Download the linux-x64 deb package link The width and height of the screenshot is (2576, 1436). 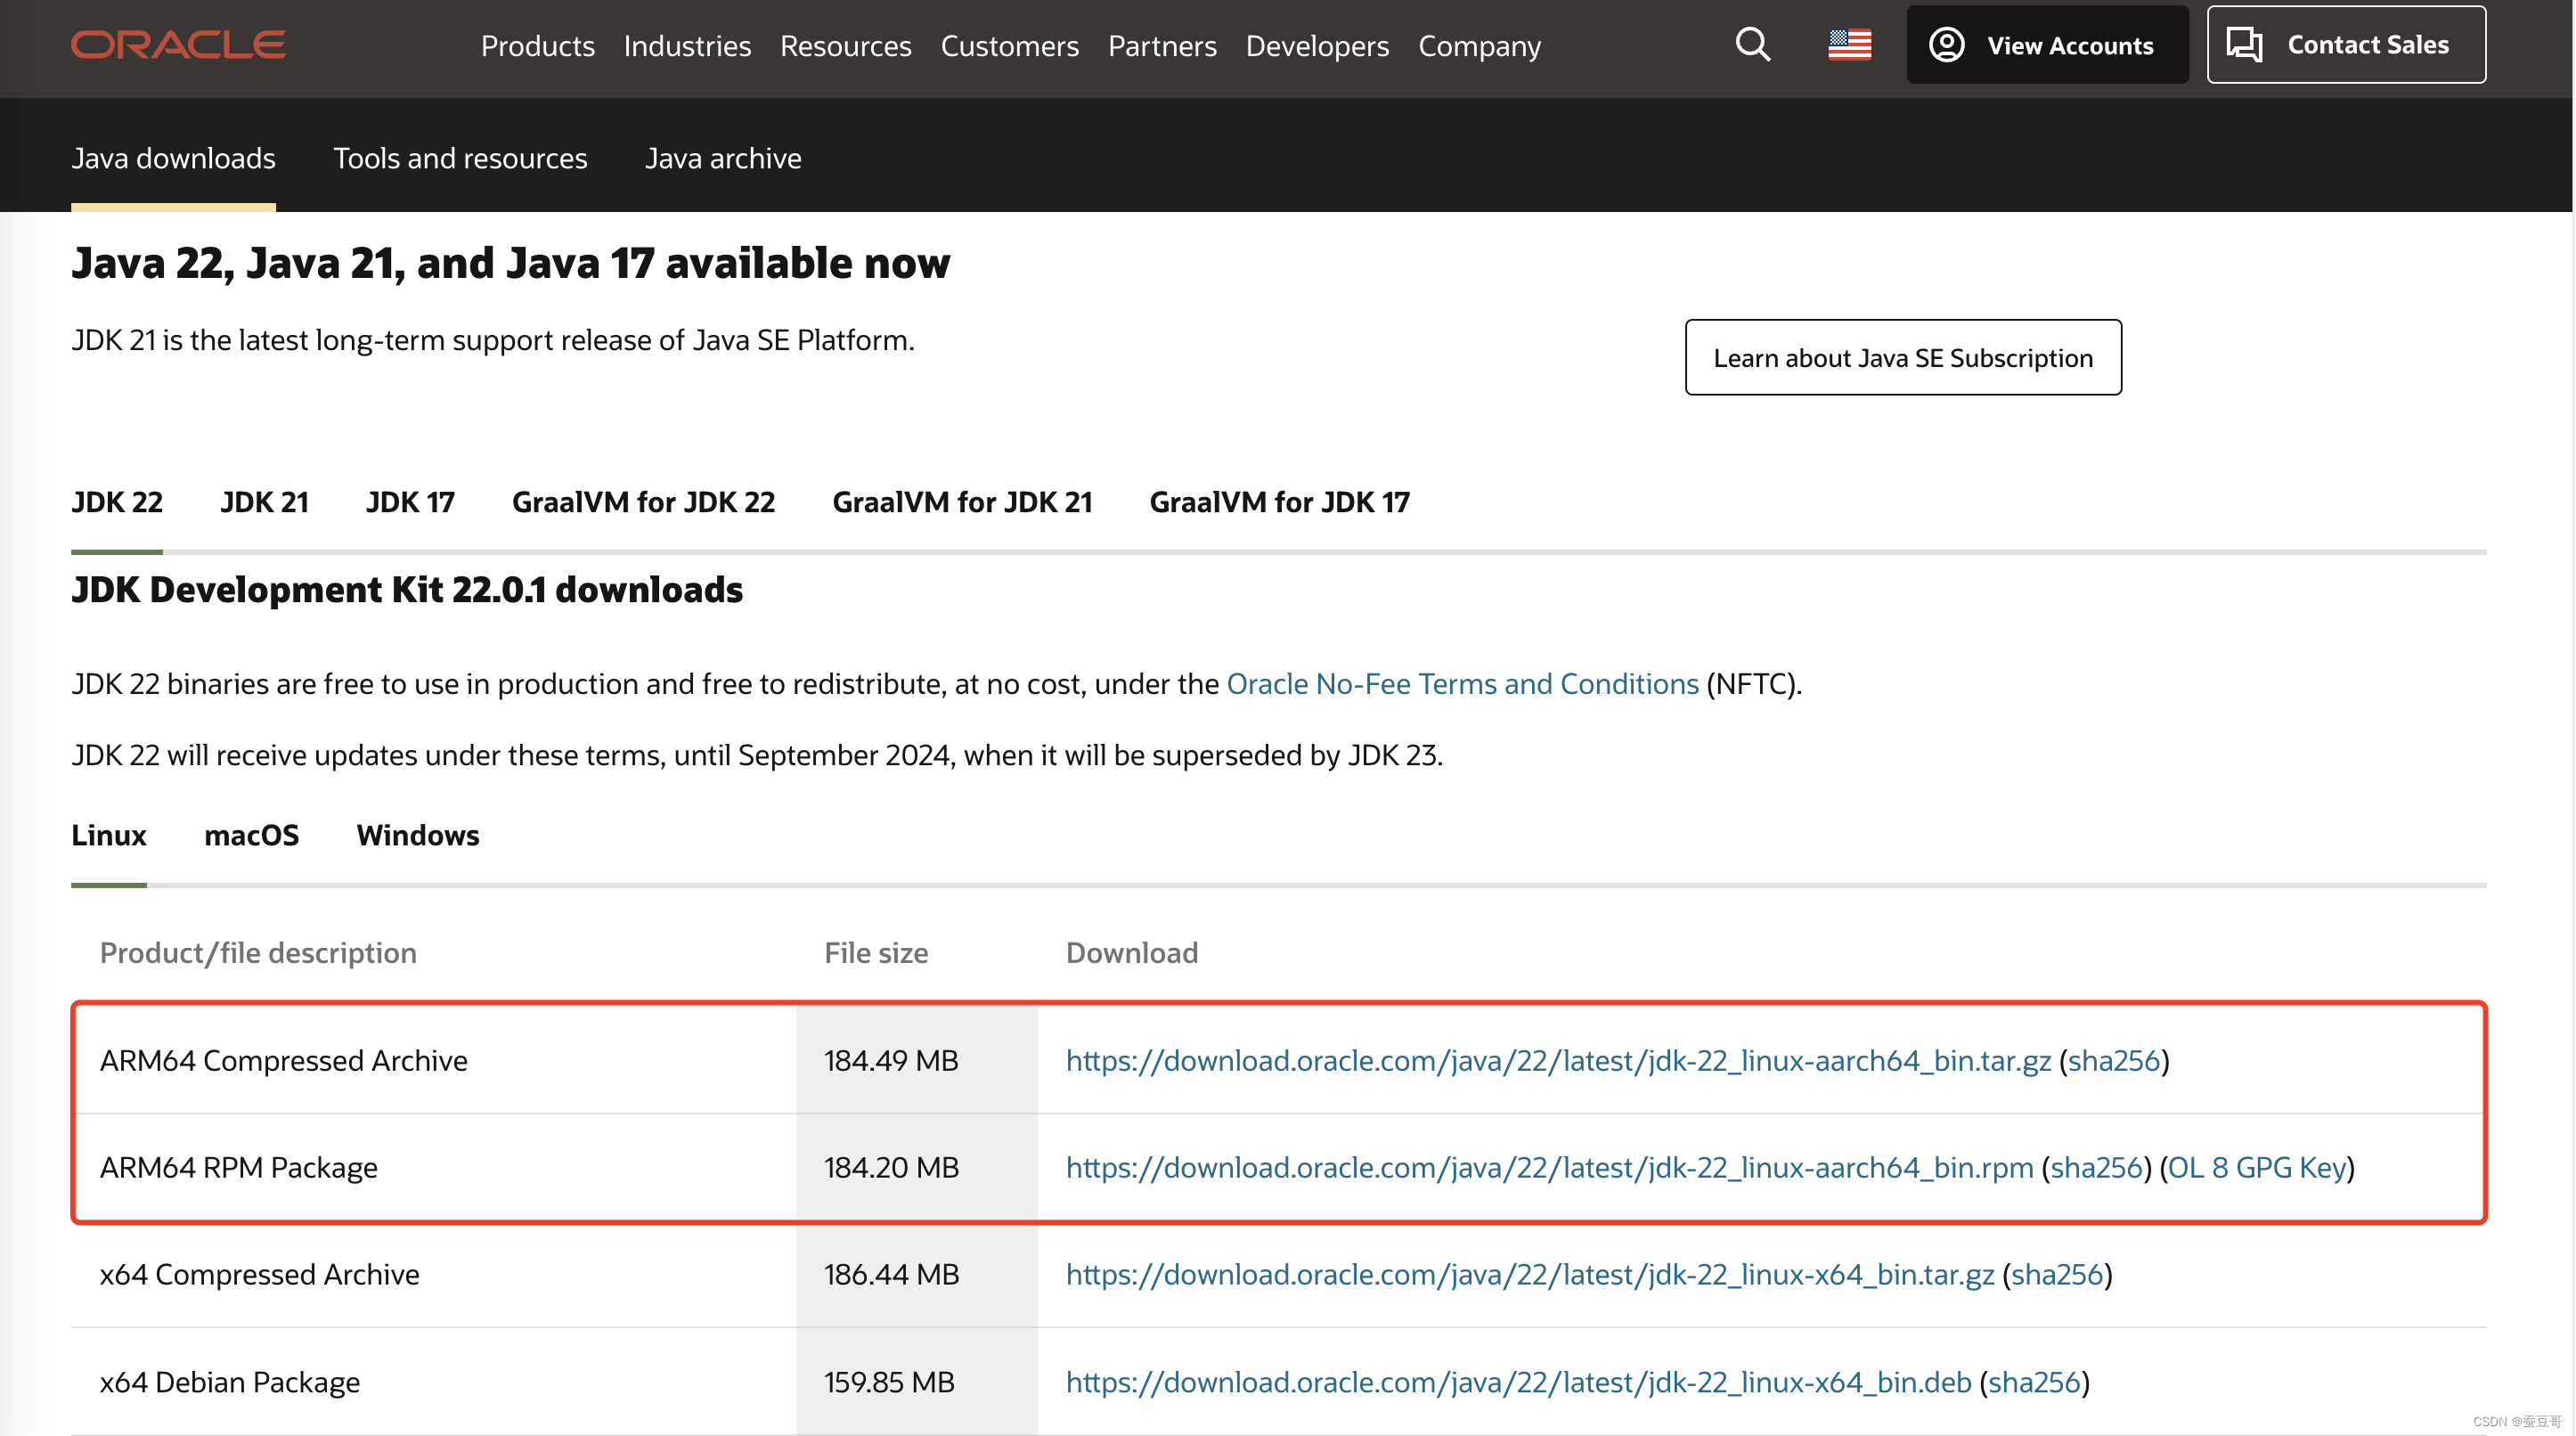(x=1518, y=1382)
